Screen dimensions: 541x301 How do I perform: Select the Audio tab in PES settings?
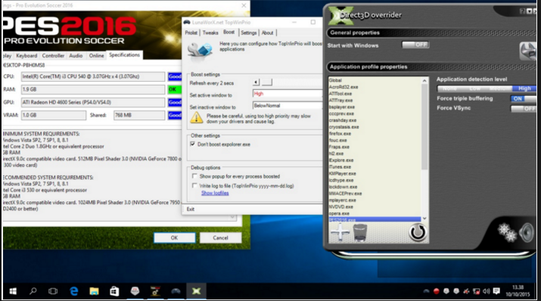pos(76,55)
